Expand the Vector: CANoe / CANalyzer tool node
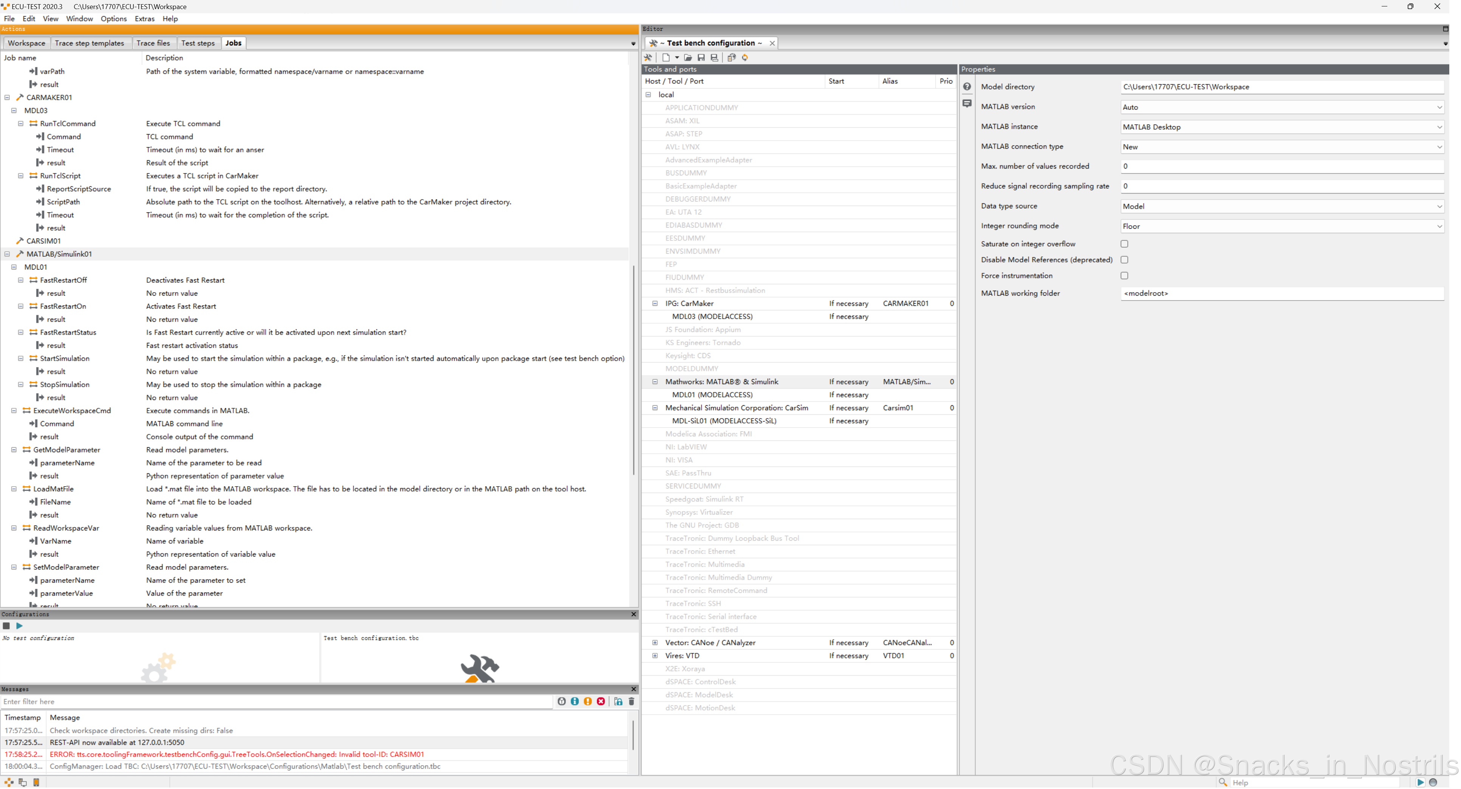Viewport: 1461px width, 789px height. pyautogui.click(x=655, y=643)
